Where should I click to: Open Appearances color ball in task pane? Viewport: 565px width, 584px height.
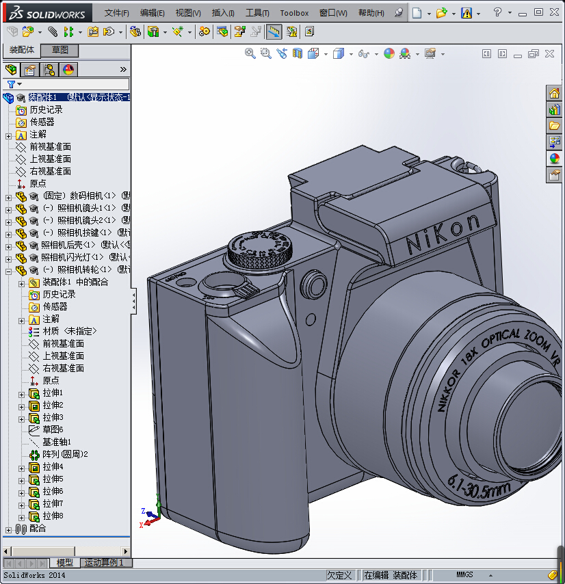click(554, 158)
